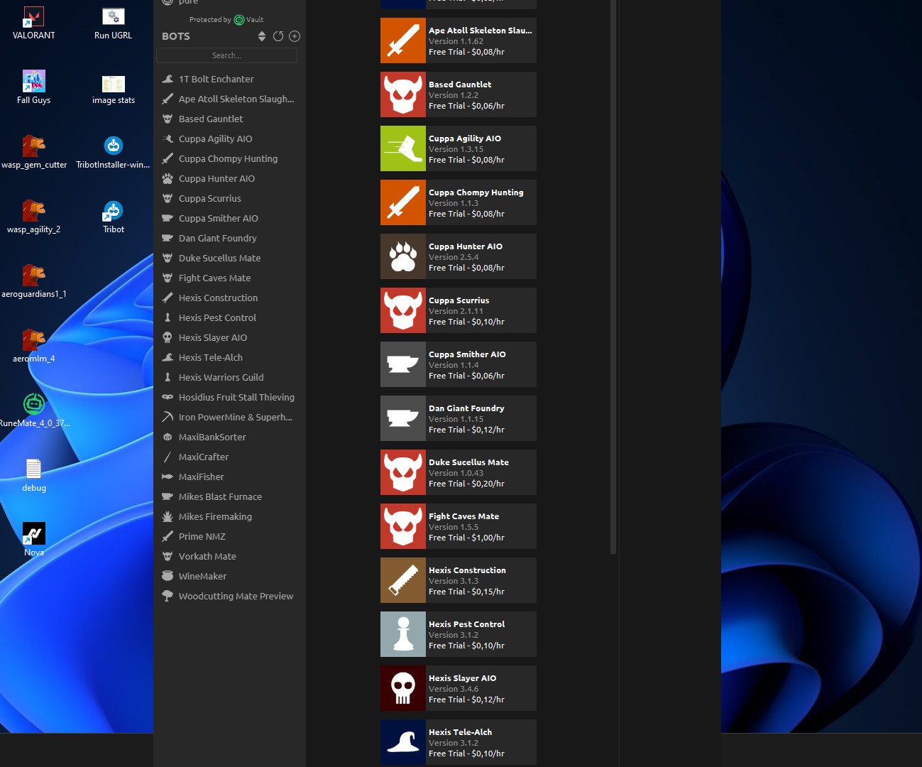Select Hosidius Fruit Stall Thieving bot

(x=229, y=397)
